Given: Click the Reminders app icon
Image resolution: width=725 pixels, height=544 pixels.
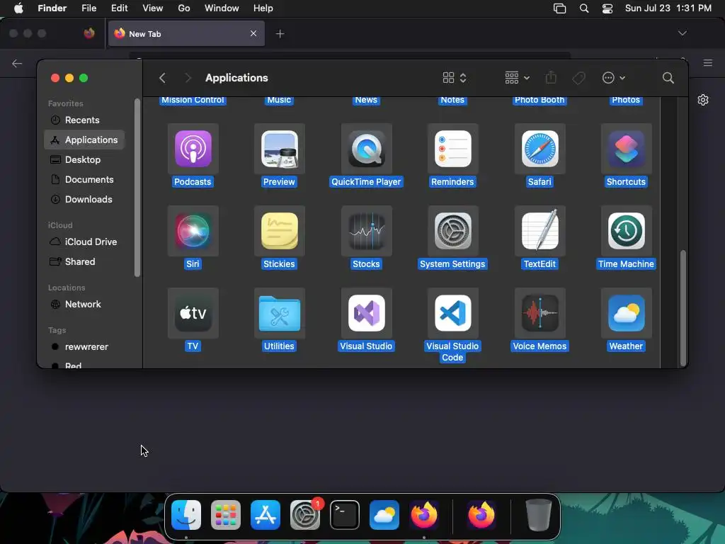Looking at the screenshot, I should pyautogui.click(x=452, y=149).
